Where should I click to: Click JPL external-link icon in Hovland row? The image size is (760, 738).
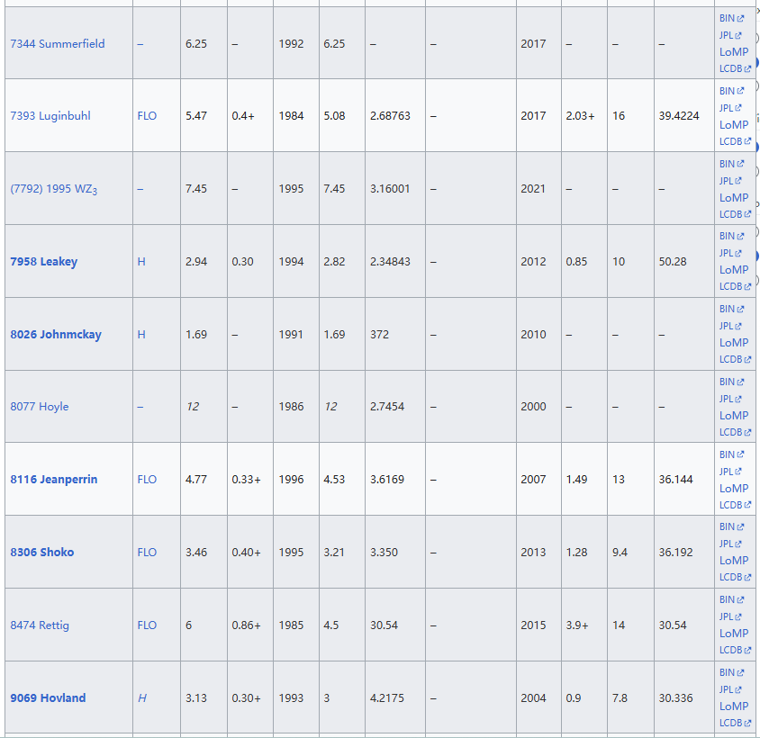point(739,690)
